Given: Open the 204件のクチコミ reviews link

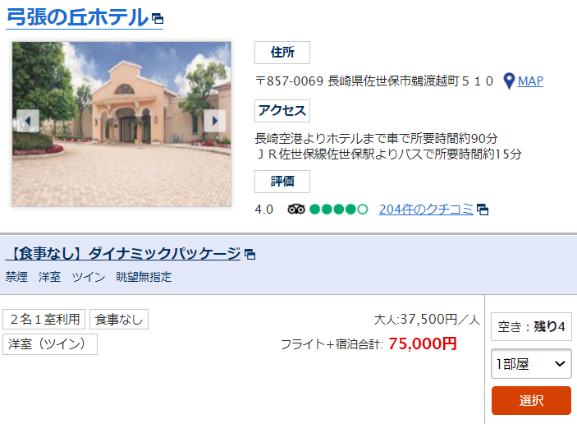Looking at the screenshot, I should [426, 210].
